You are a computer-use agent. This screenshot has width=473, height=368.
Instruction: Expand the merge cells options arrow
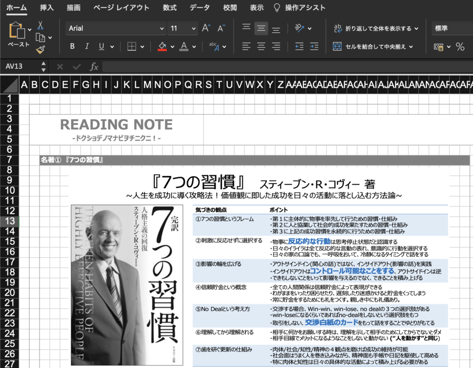[x=411, y=47]
